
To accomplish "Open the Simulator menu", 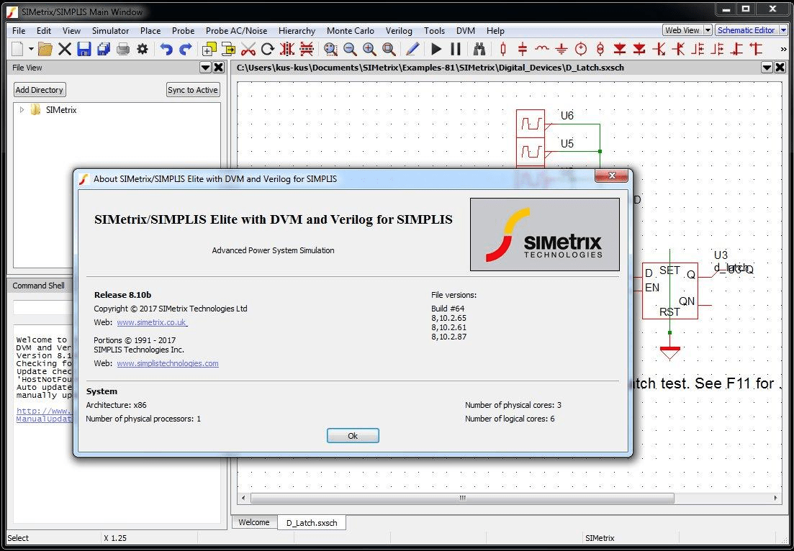I will click(110, 30).
